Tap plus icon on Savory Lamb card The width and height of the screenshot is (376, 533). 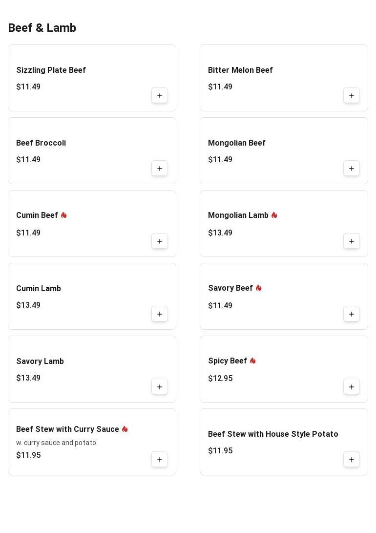pos(160,387)
